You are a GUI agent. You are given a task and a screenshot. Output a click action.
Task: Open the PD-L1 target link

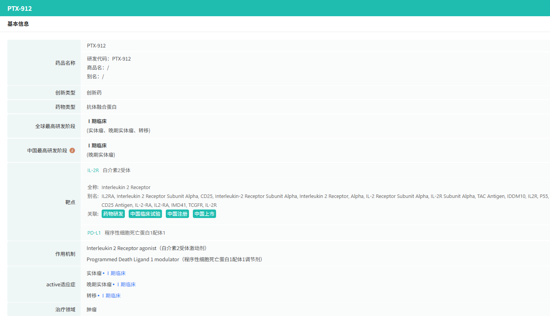pos(94,233)
